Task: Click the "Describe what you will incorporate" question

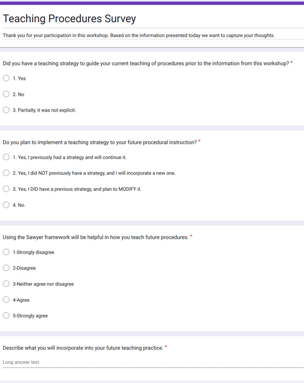Action: (83, 348)
